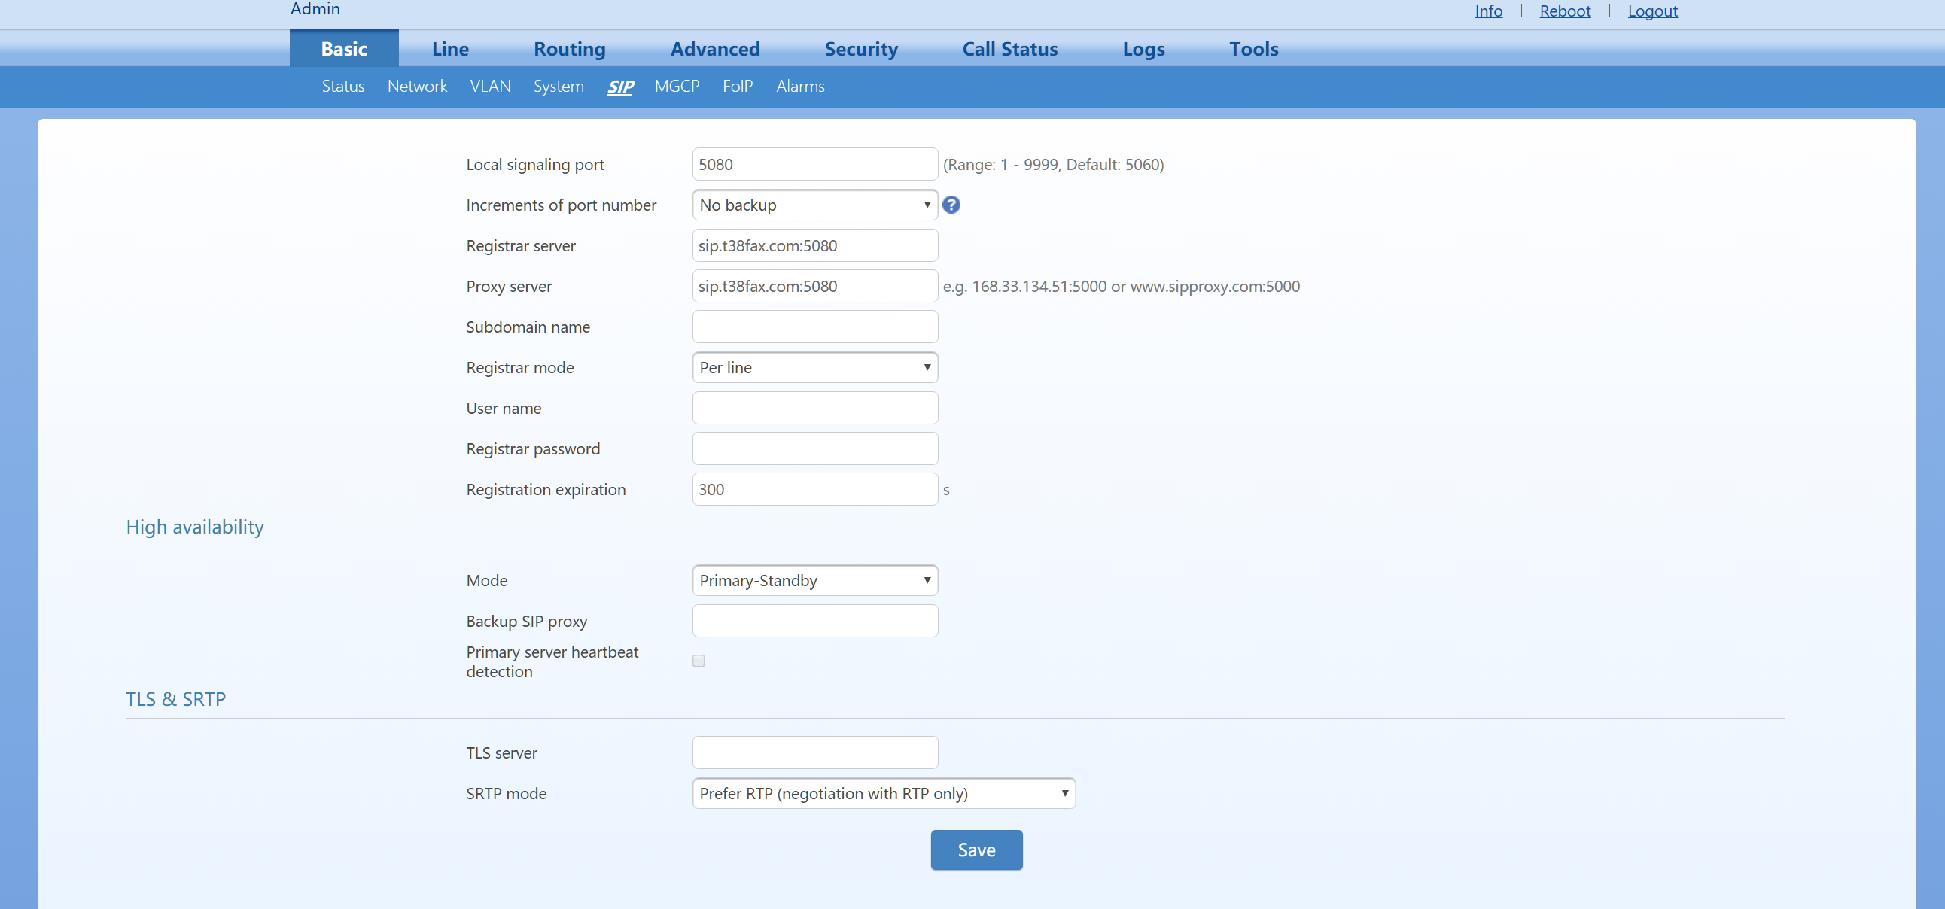Click the Save button
Screen dimensions: 1945x909
(976, 850)
